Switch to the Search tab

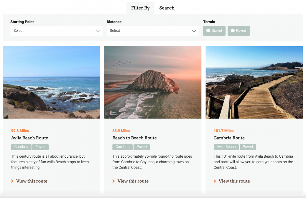[x=167, y=8]
